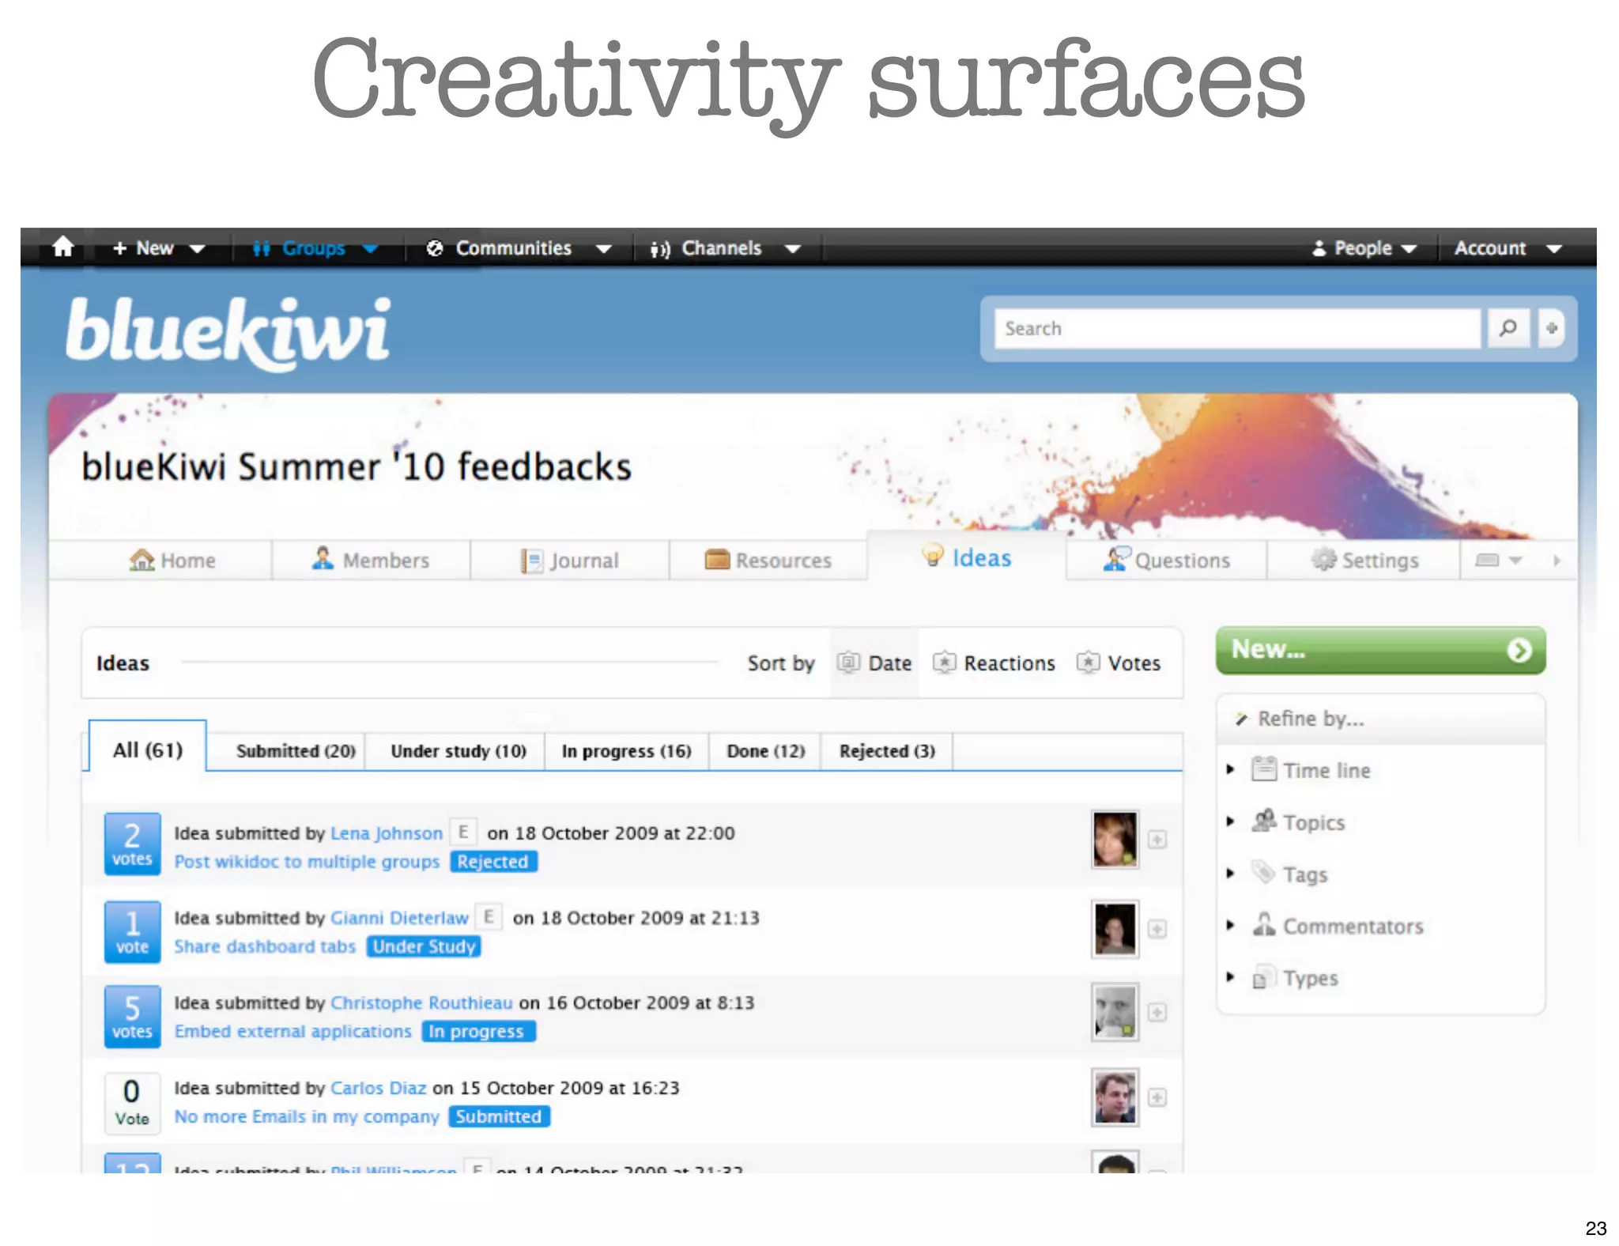Select the Submitted (20) filter tab

(296, 750)
